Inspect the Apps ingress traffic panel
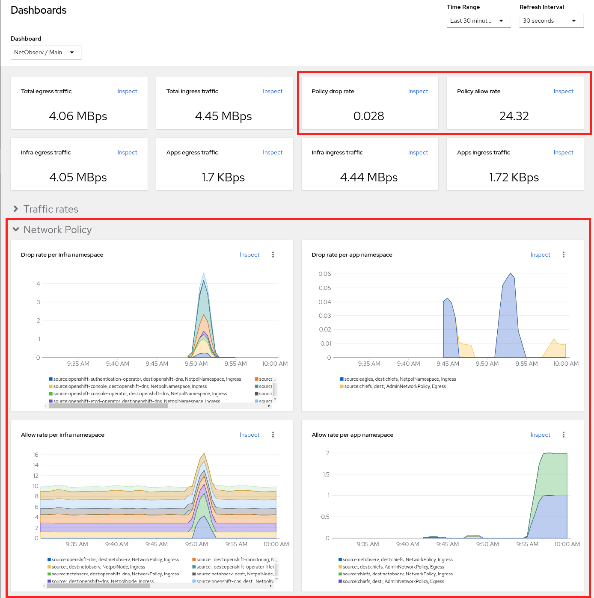594x598 pixels. pos(563,152)
